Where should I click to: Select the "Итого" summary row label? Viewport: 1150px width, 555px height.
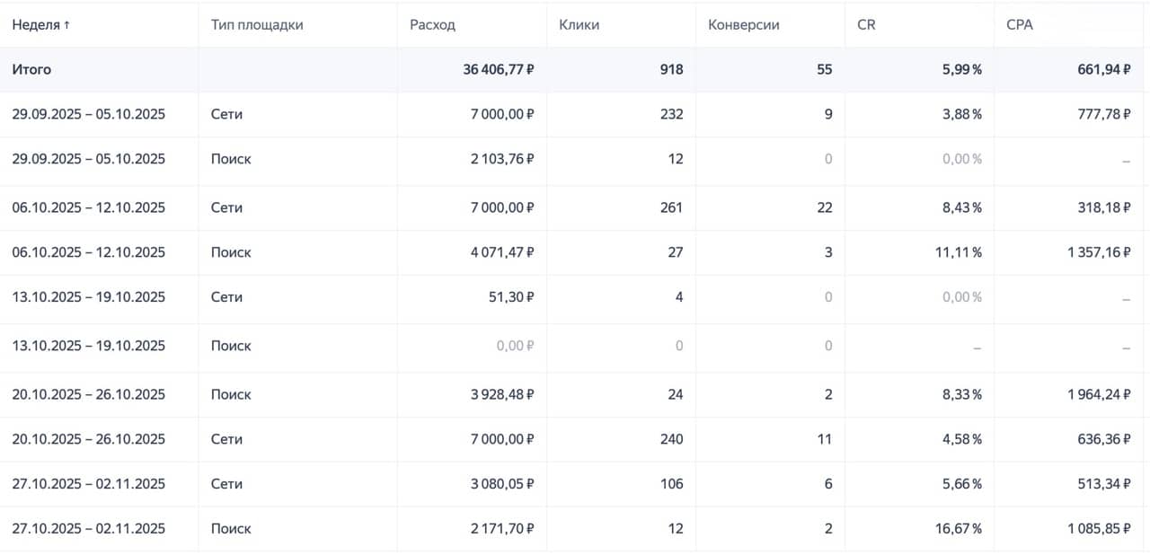(x=31, y=69)
